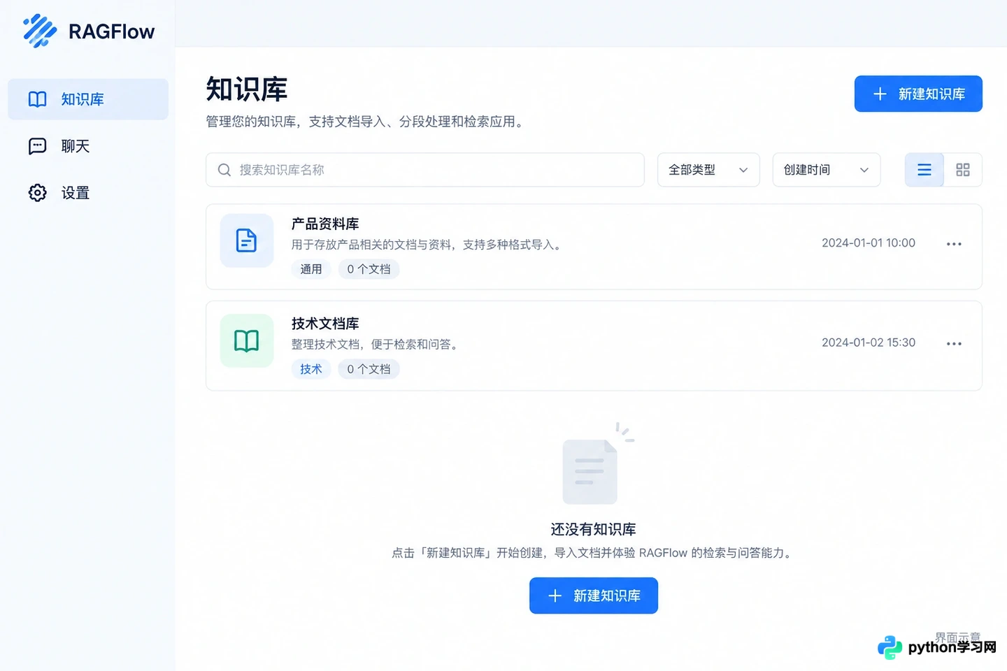The height and width of the screenshot is (671, 1007).
Task: Switch to list view
Action: 924,170
